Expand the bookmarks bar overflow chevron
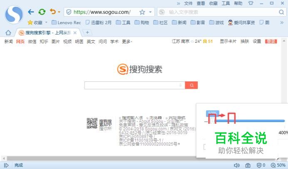Image resolution: width=288 pixels, height=169 pixels. (282, 22)
